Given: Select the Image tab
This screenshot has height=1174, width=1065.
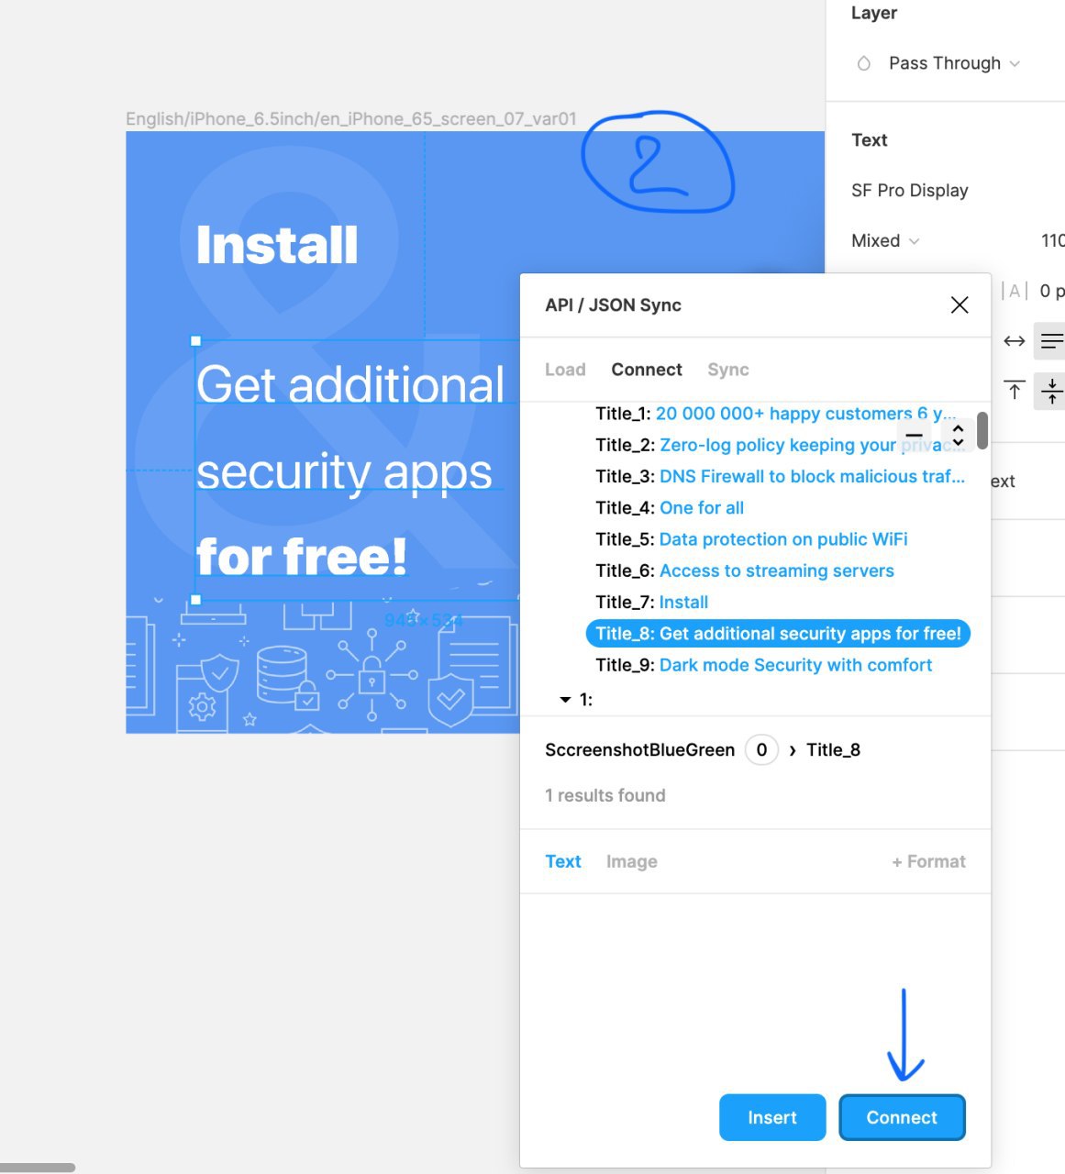Looking at the screenshot, I should coord(632,861).
